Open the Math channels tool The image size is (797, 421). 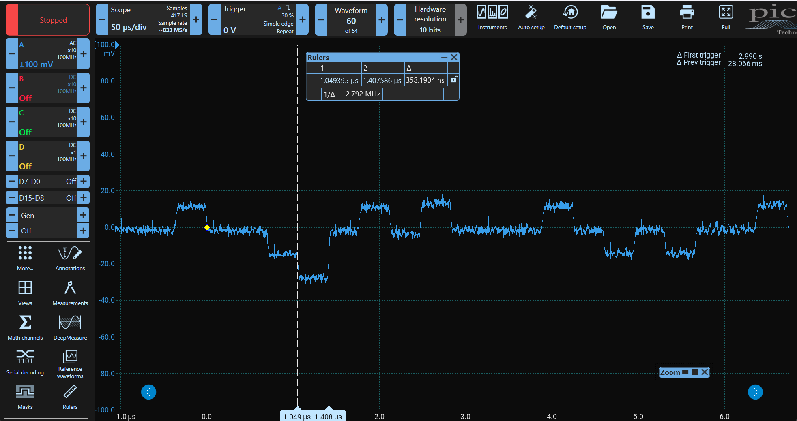pyautogui.click(x=25, y=327)
